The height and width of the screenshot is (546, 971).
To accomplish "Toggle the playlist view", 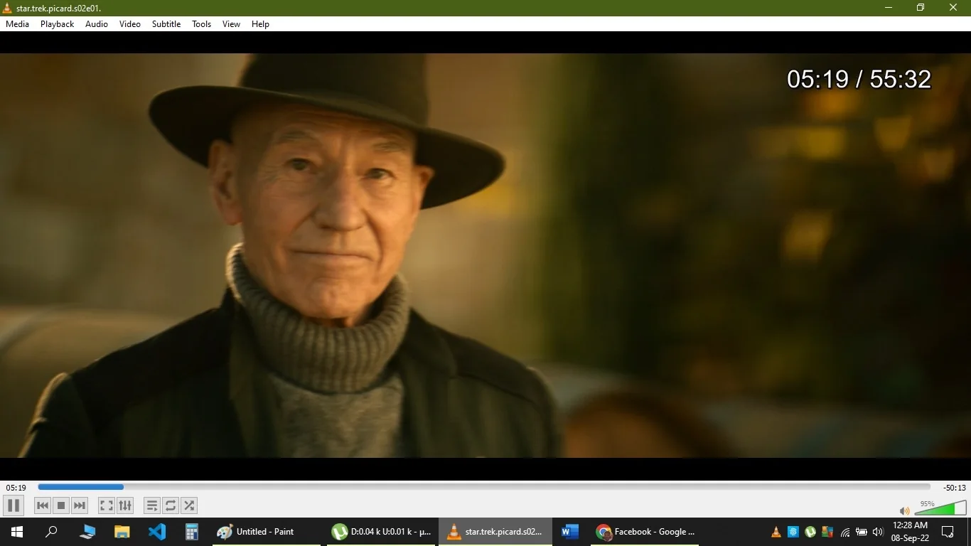I will point(152,505).
